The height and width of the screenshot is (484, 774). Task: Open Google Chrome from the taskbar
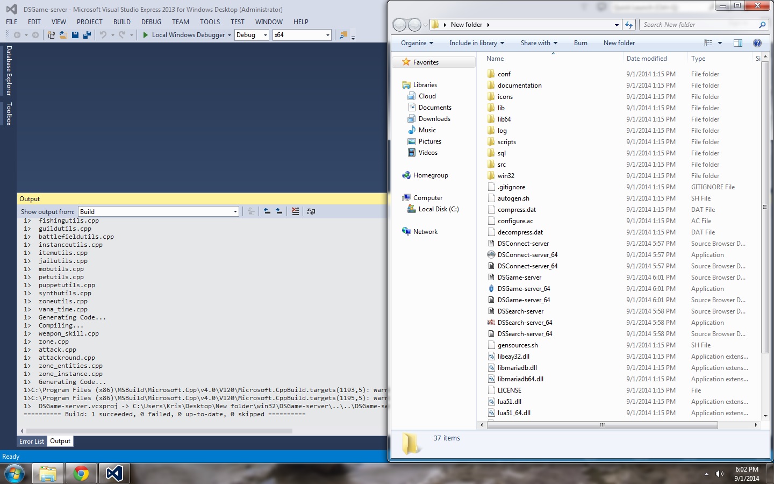(x=81, y=473)
